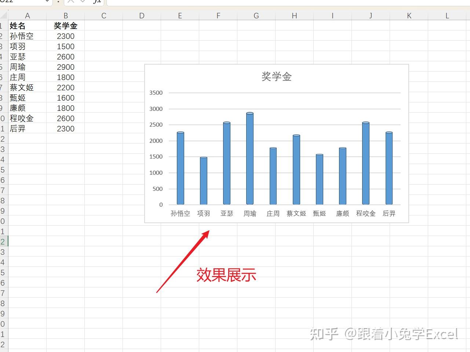
Task: Click the chart bar for 项羽
Action: pos(204,180)
